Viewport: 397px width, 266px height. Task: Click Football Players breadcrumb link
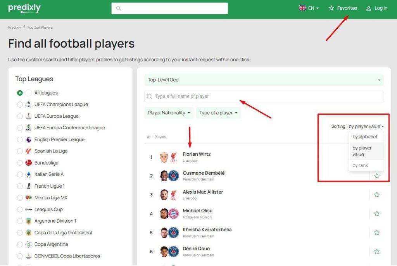coord(40,27)
